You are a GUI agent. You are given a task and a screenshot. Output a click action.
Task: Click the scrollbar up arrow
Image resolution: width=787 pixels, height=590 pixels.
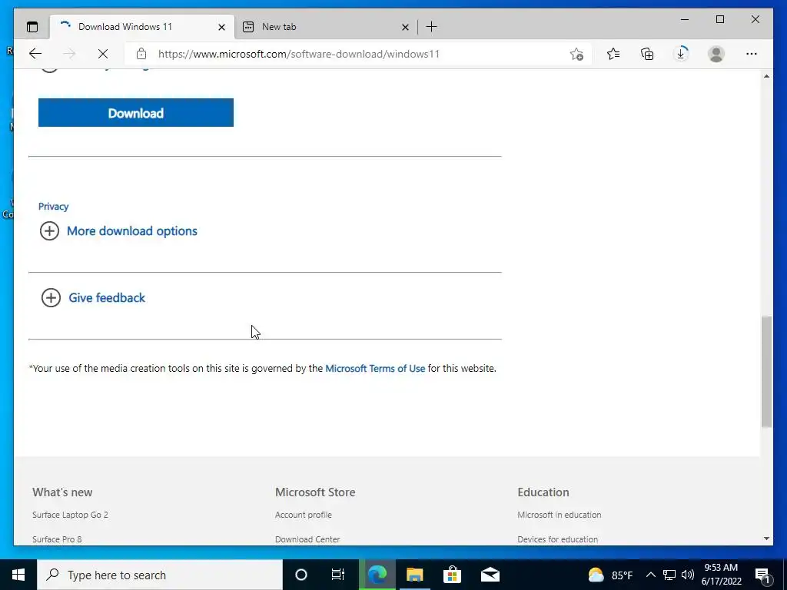click(x=766, y=76)
